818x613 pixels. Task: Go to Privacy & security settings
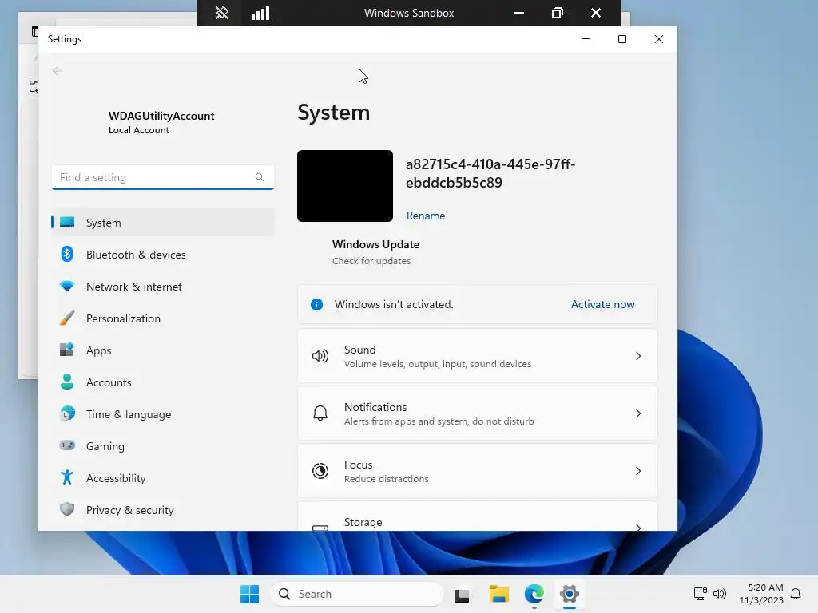click(162, 510)
